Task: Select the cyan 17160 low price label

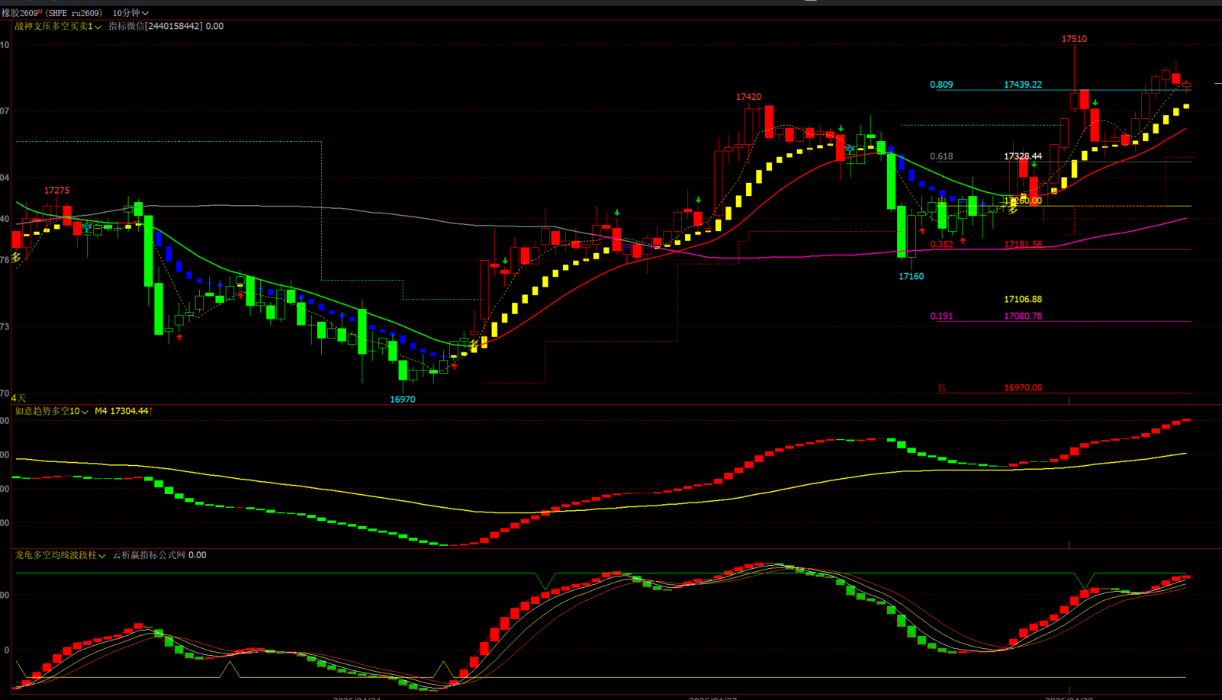Action: click(x=911, y=276)
